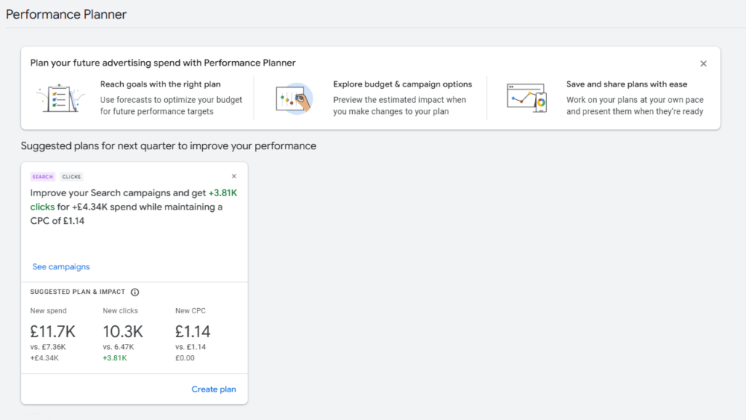Viewport: 746px width, 420px height.
Task: Click the New clicks 10.3K value
Action: [122, 331]
